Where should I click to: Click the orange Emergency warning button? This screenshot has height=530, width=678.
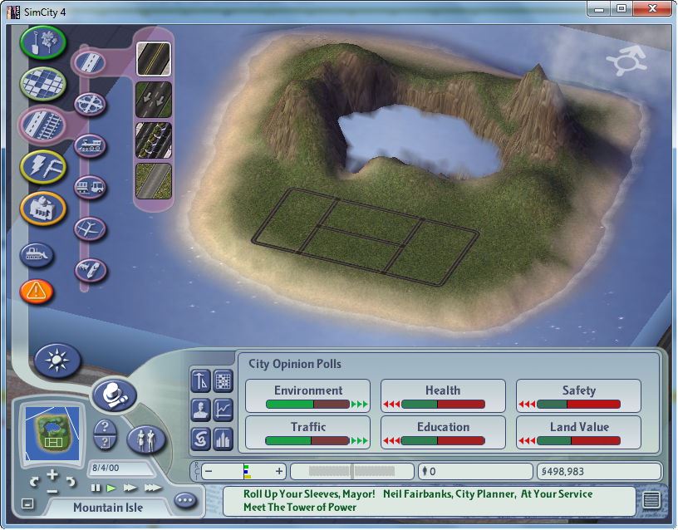[37, 292]
